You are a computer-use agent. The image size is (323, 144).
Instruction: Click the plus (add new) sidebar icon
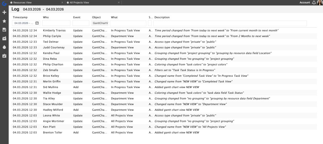click(4, 12)
